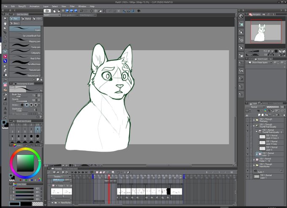
Task: Select the Calligraphy pen brush
Action: [25, 52]
